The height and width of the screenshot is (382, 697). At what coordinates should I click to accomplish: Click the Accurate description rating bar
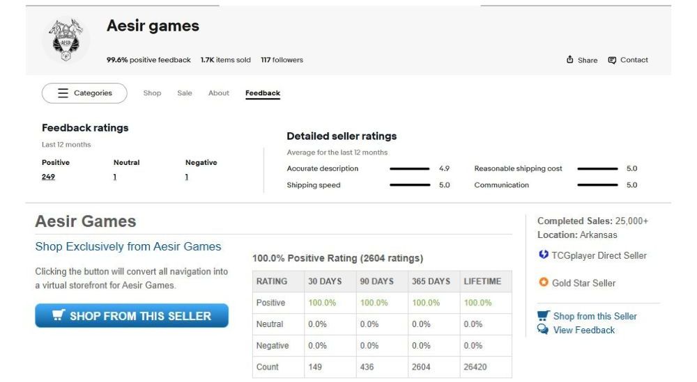[409, 168]
